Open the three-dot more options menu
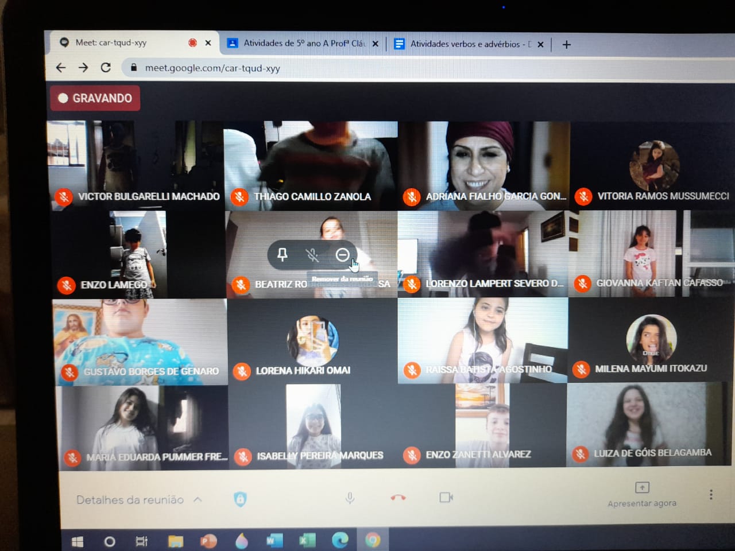The height and width of the screenshot is (551, 735). tap(711, 494)
